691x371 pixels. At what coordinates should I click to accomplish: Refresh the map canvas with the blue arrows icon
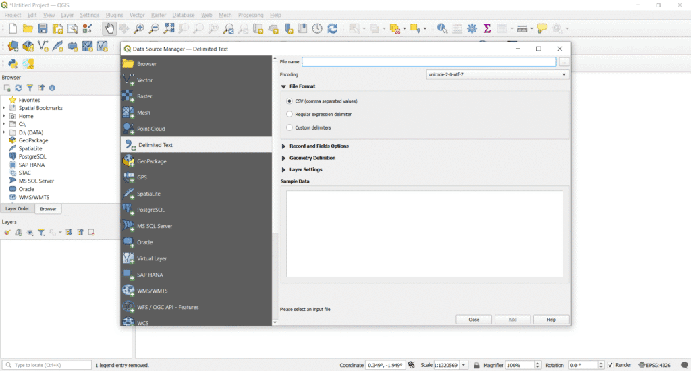(x=332, y=28)
